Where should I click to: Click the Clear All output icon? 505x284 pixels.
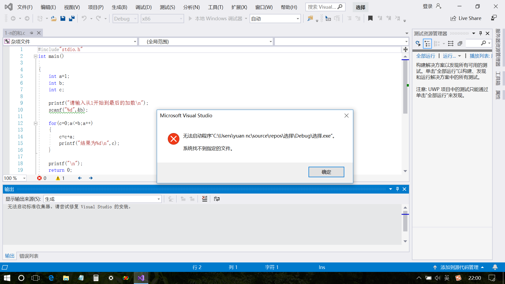204,199
